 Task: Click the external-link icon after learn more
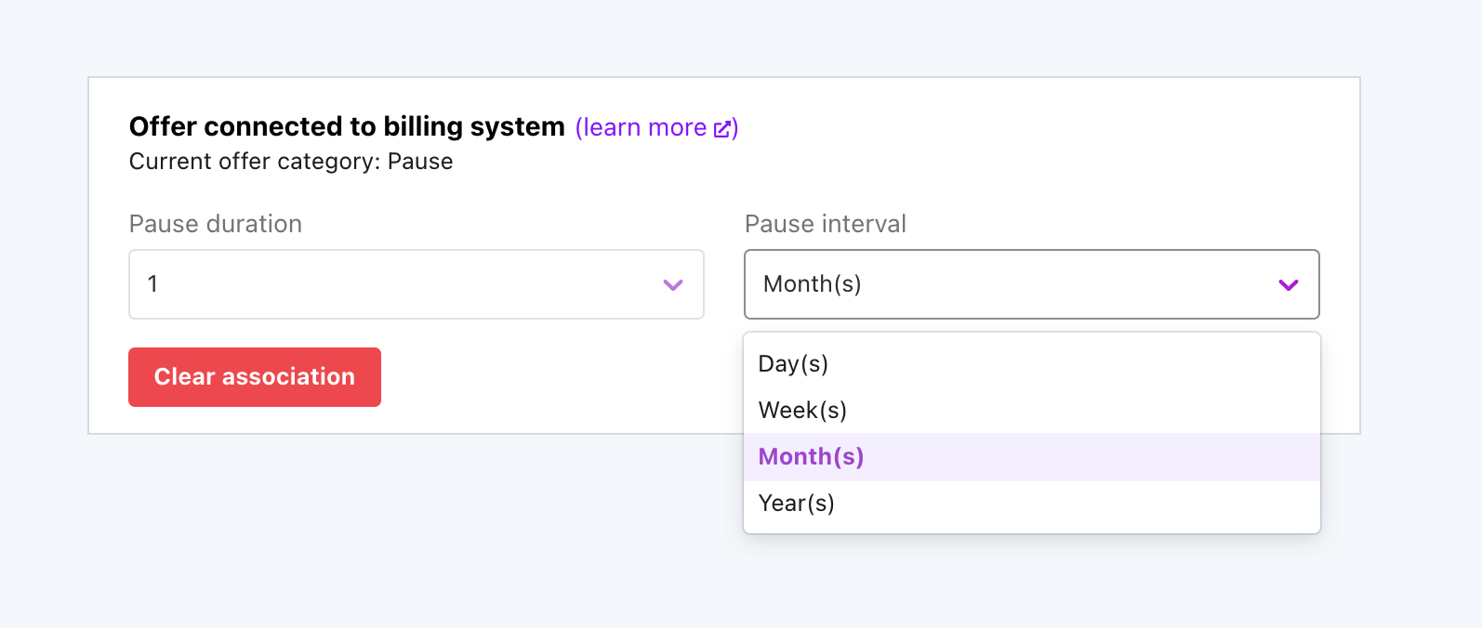[722, 128]
